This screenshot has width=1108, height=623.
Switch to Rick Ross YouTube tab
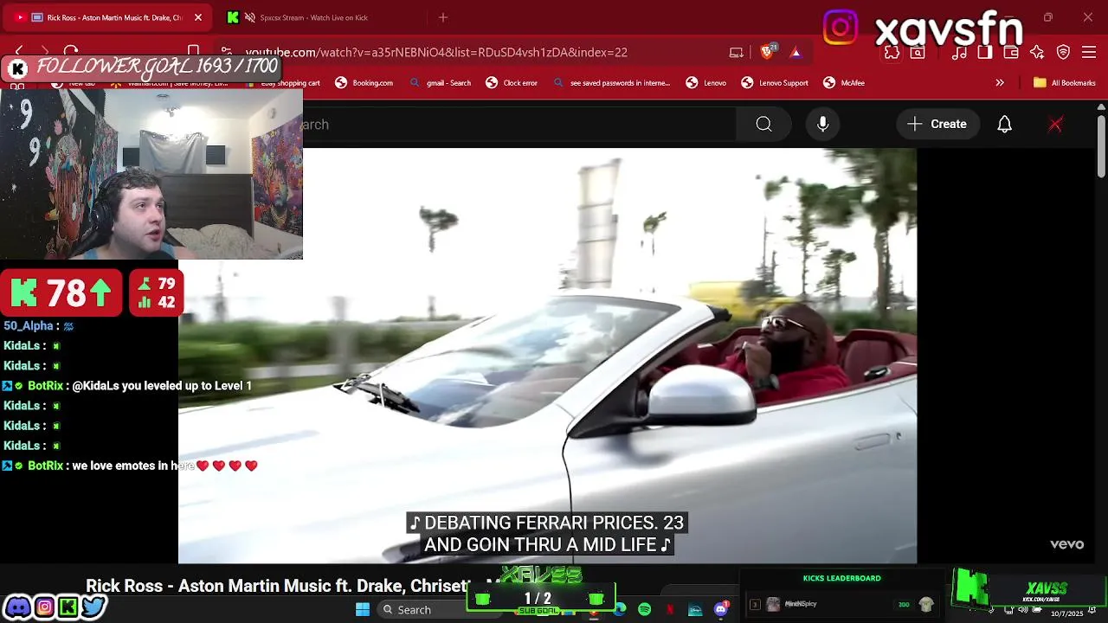point(107,17)
